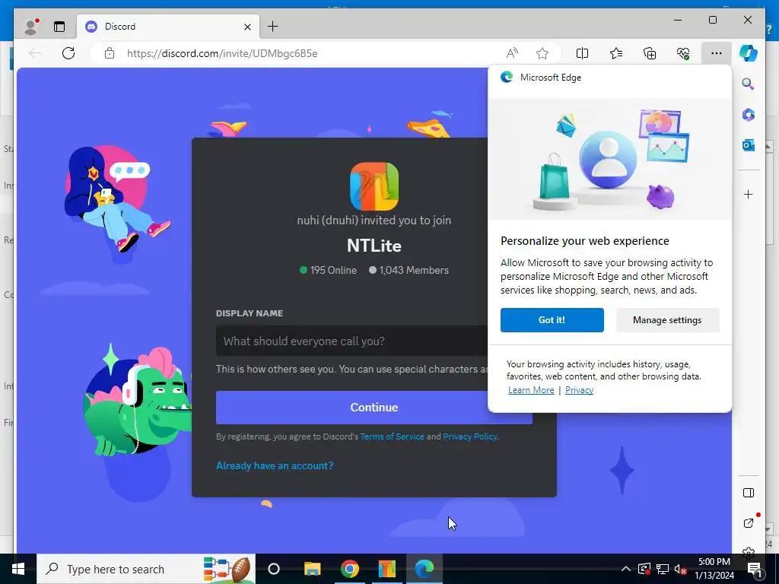Image resolution: width=779 pixels, height=584 pixels.
Task: Open Discord's Terms of Service link
Action: (x=392, y=436)
